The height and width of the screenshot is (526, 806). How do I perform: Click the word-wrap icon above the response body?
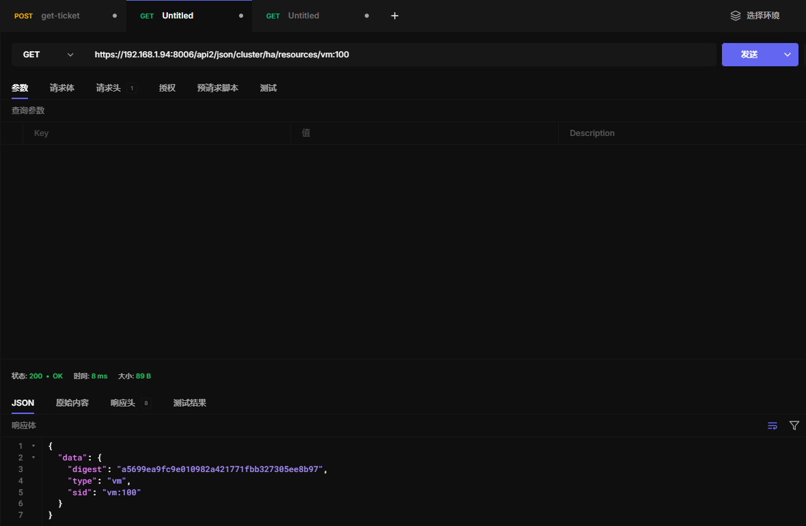pos(773,426)
